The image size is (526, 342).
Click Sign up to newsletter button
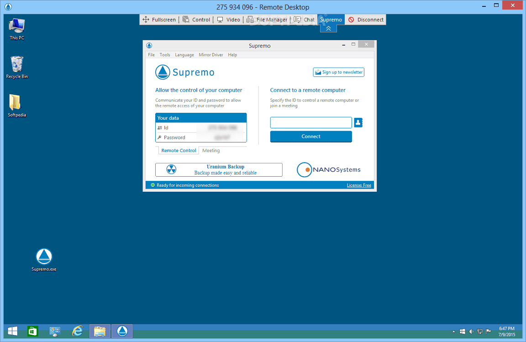(x=338, y=72)
